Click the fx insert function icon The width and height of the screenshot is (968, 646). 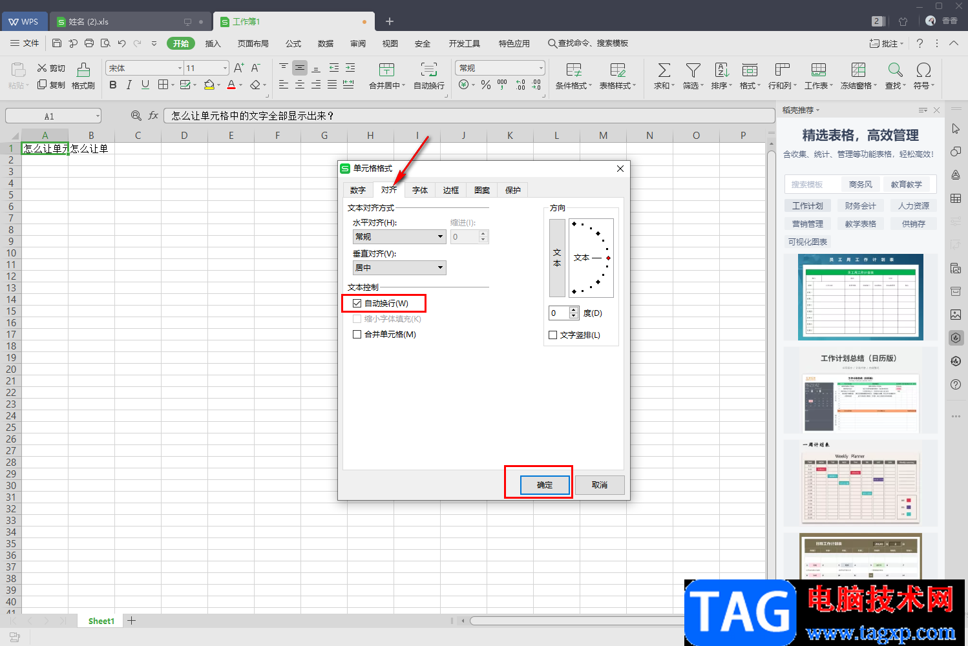pyautogui.click(x=153, y=116)
